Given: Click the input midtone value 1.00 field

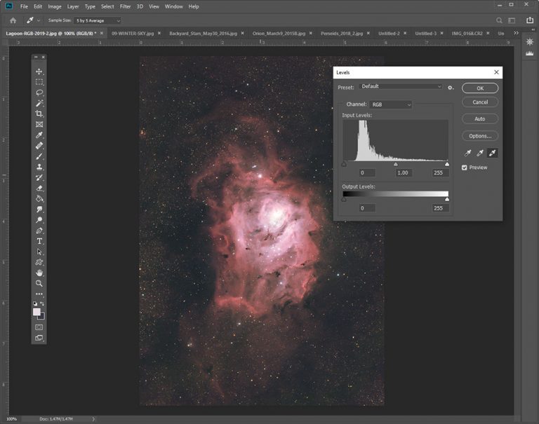Looking at the screenshot, I should click(403, 172).
